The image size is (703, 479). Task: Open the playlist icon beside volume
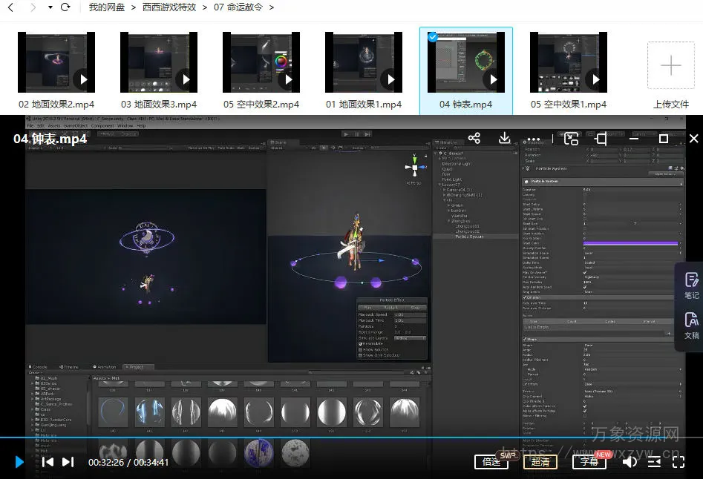tap(654, 462)
